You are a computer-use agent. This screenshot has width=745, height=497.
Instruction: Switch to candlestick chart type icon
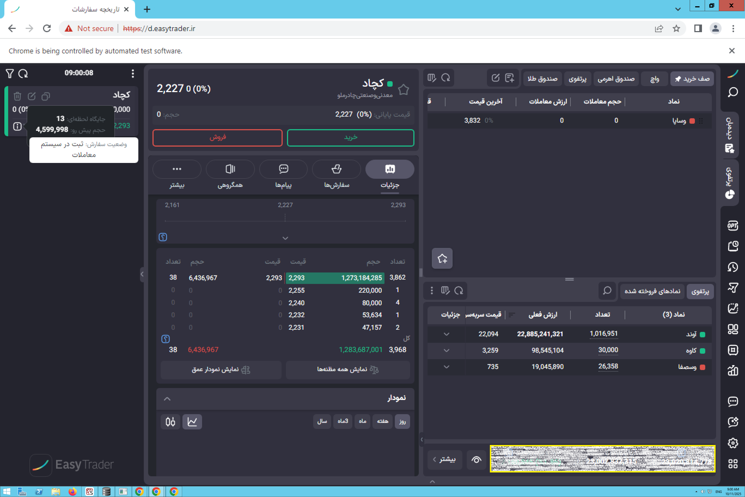coord(170,422)
